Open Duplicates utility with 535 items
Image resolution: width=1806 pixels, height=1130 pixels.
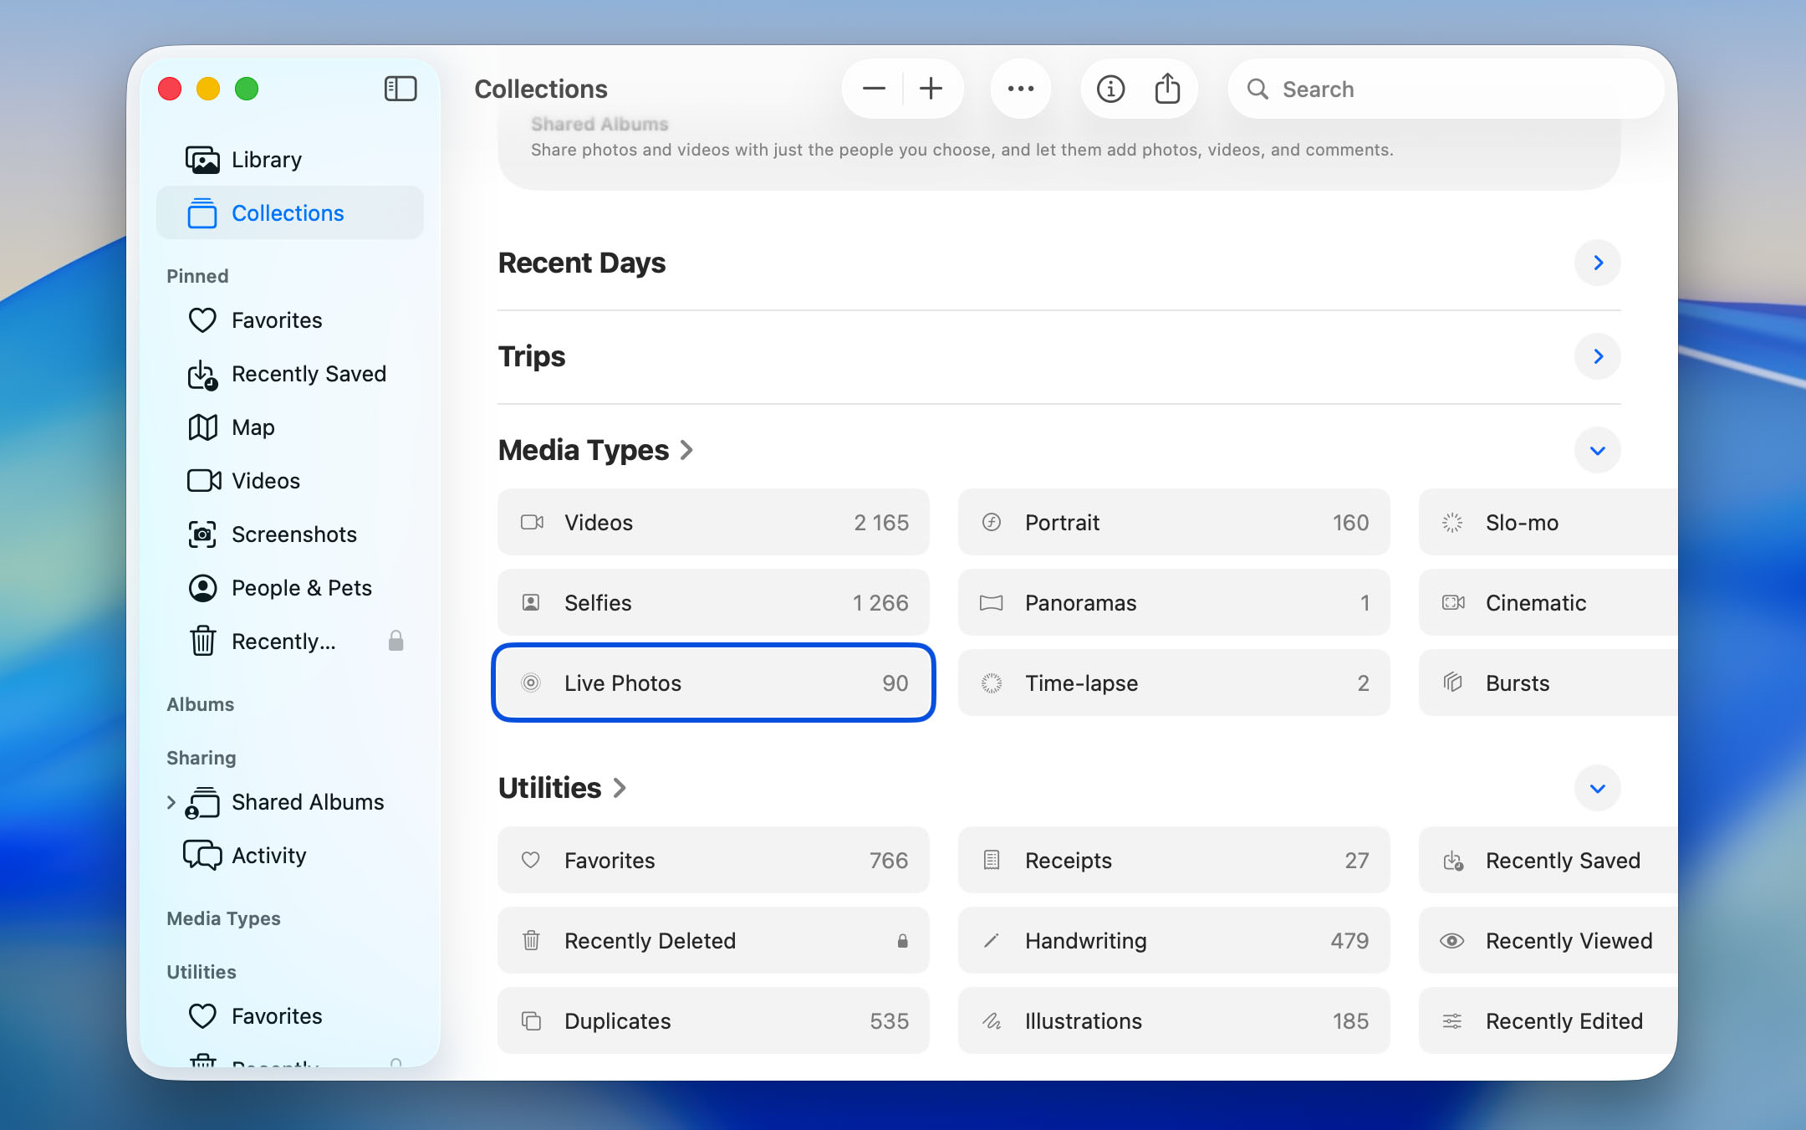[713, 1020]
